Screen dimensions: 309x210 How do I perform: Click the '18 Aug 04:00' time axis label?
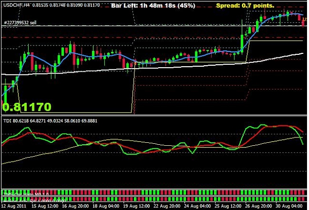pos(106,206)
